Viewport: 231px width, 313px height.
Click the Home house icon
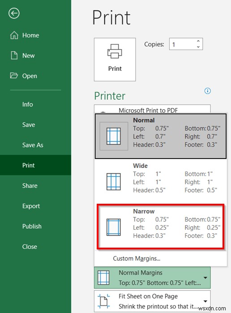click(x=14, y=35)
